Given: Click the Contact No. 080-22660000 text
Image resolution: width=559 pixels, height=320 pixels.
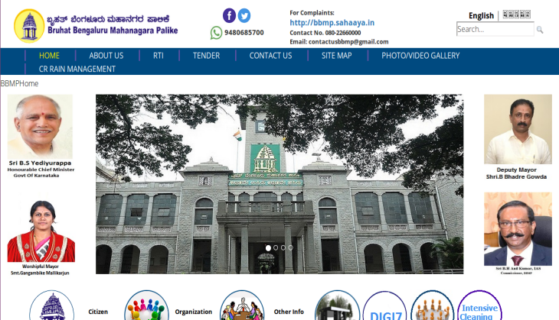Looking at the screenshot, I should 325,33.
